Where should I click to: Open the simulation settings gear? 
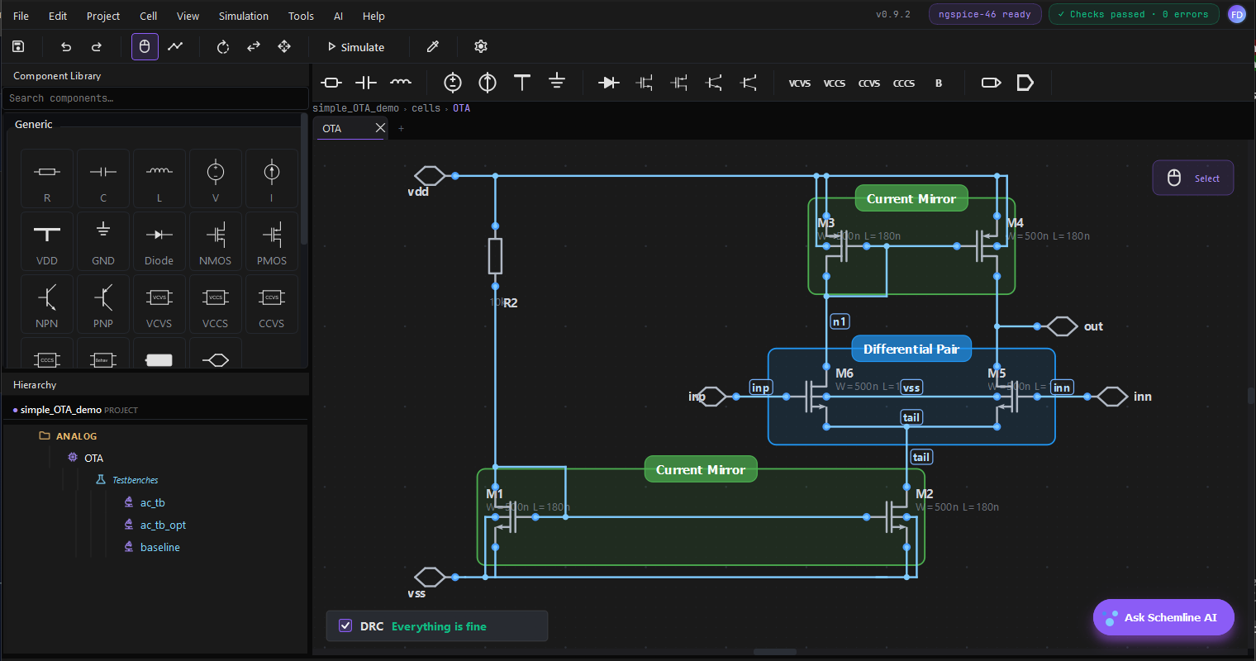[480, 47]
